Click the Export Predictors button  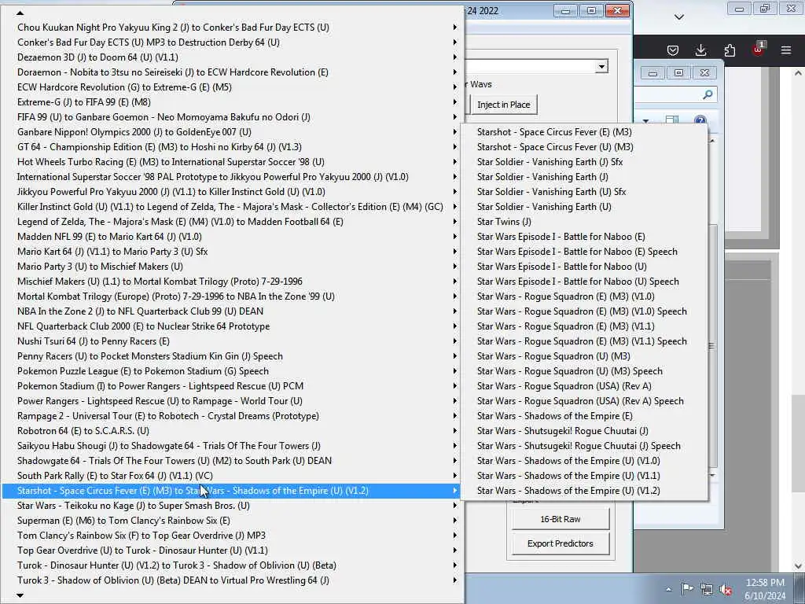click(560, 543)
